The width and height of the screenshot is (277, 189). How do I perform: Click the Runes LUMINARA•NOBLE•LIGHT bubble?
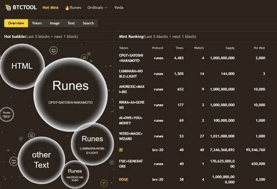92,144
